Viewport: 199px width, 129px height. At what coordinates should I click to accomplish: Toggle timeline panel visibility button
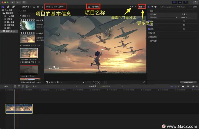pyautogui.click(x=180, y=2)
